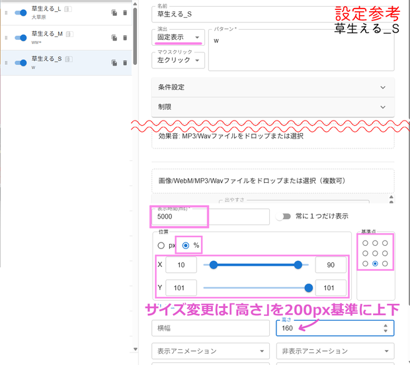Open the 表示アニメーション dropdown
Image resolution: width=410 pixels, height=365 pixels.
coord(210,351)
